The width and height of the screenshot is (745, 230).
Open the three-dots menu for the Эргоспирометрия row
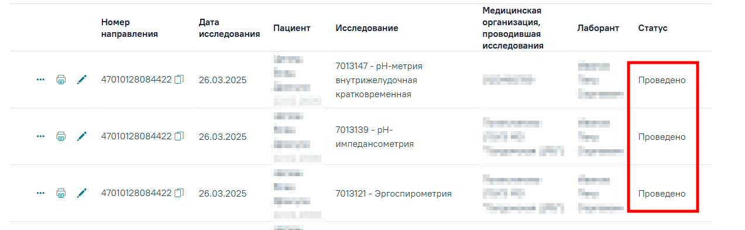pyautogui.click(x=40, y=193)
